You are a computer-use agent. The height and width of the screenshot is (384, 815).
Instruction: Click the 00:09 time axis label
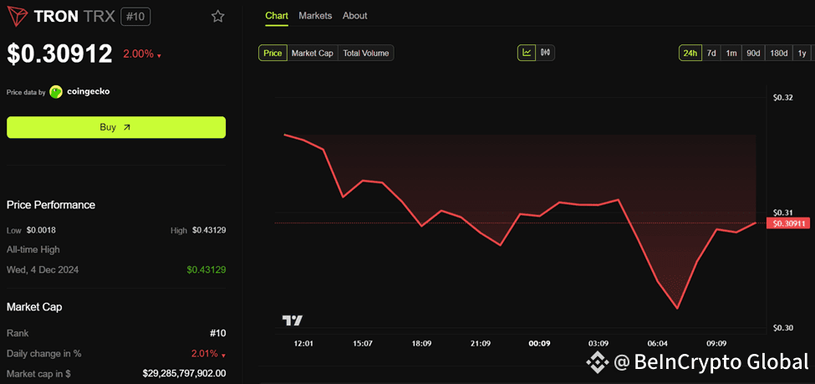pos(539,344)
